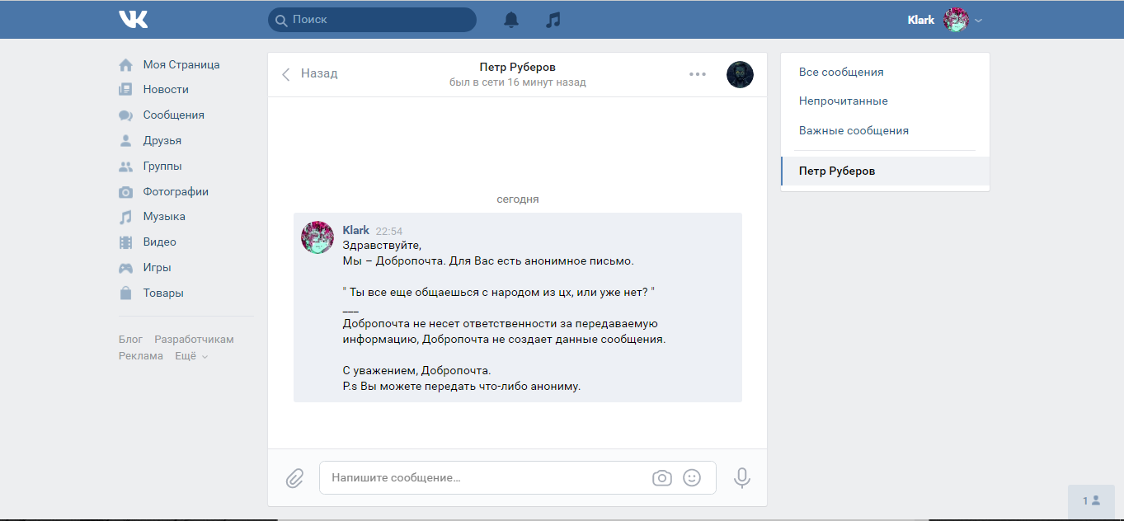Click Klark's avatar in the message
This screenshot has width=1124, height=521.
(x=317, y=237)
